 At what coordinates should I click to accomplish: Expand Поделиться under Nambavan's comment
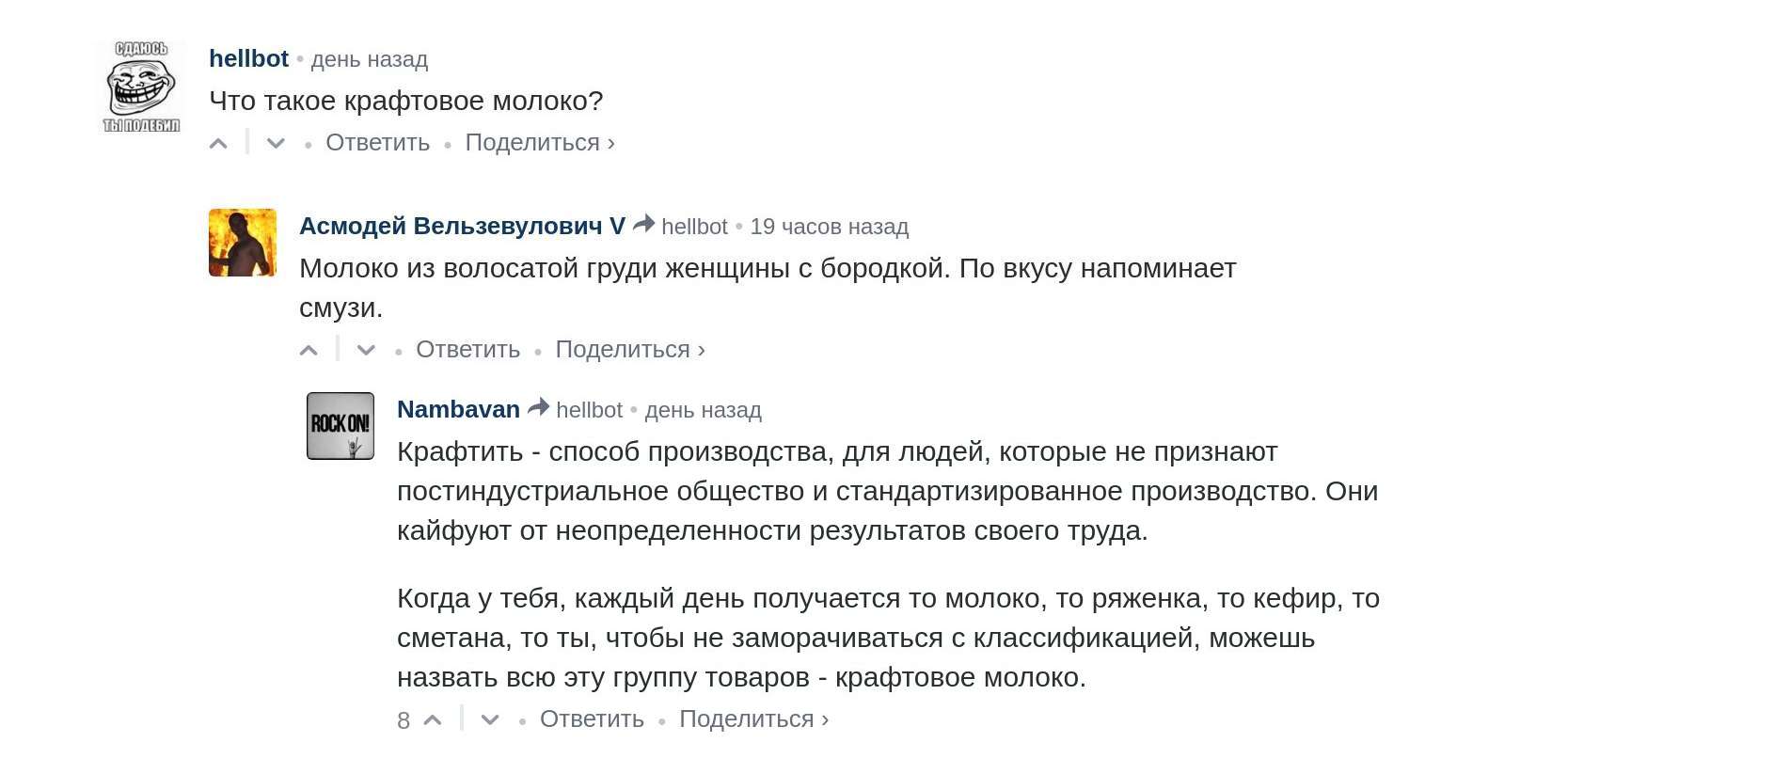pos(754,719)
